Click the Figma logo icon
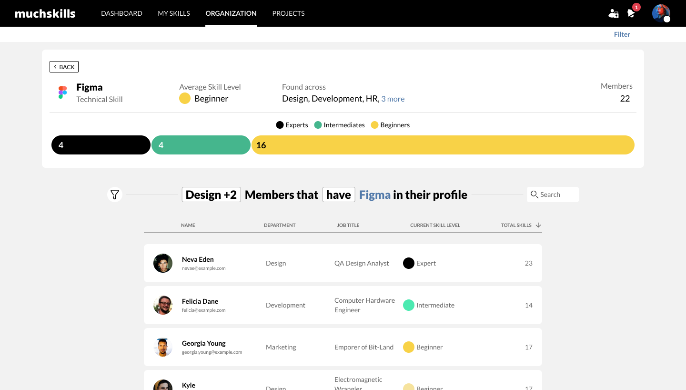 click(62, 92)
